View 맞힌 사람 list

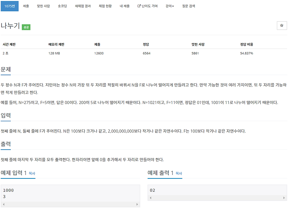[44, 6]
